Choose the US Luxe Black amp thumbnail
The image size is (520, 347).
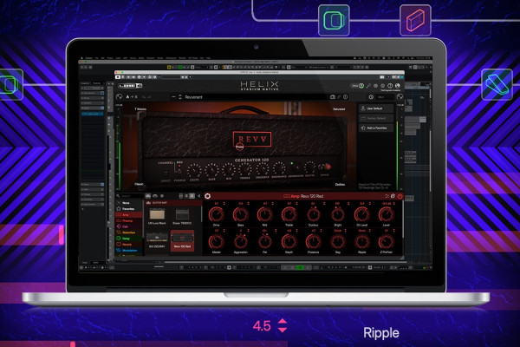157,217
